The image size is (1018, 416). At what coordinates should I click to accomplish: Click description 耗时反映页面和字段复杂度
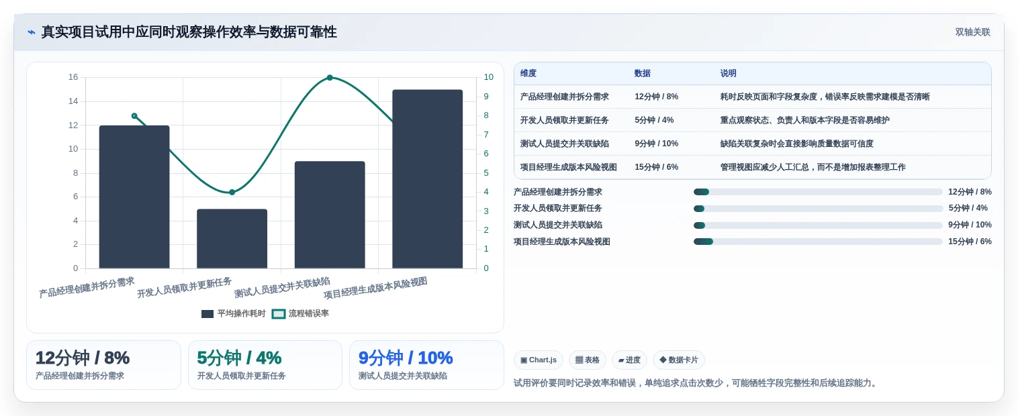pyautogui.click(x=825, y=97)
